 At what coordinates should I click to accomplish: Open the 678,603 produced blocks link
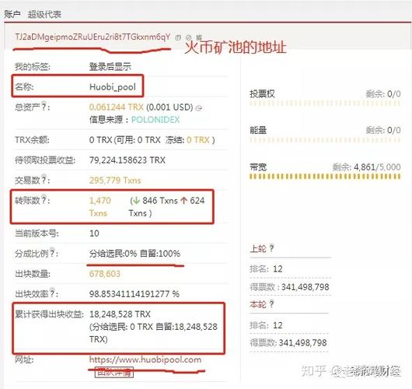coord(105,274)
